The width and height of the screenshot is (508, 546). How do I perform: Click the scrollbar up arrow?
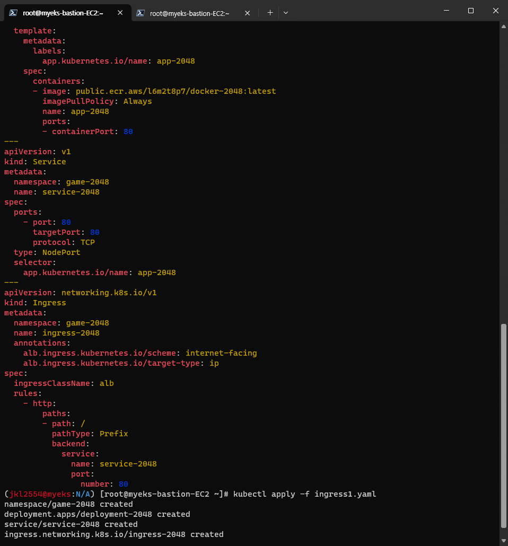(x=503, y=27)
